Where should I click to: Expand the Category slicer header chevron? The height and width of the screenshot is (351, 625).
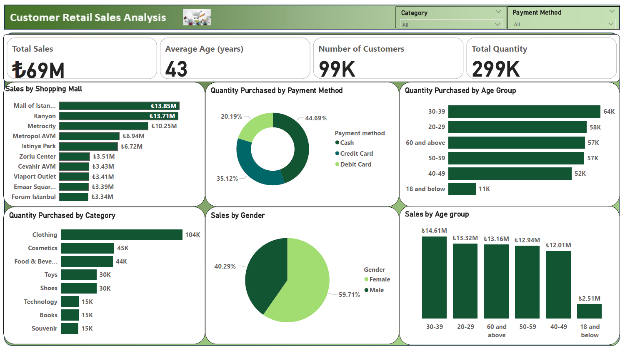point(498,12)
